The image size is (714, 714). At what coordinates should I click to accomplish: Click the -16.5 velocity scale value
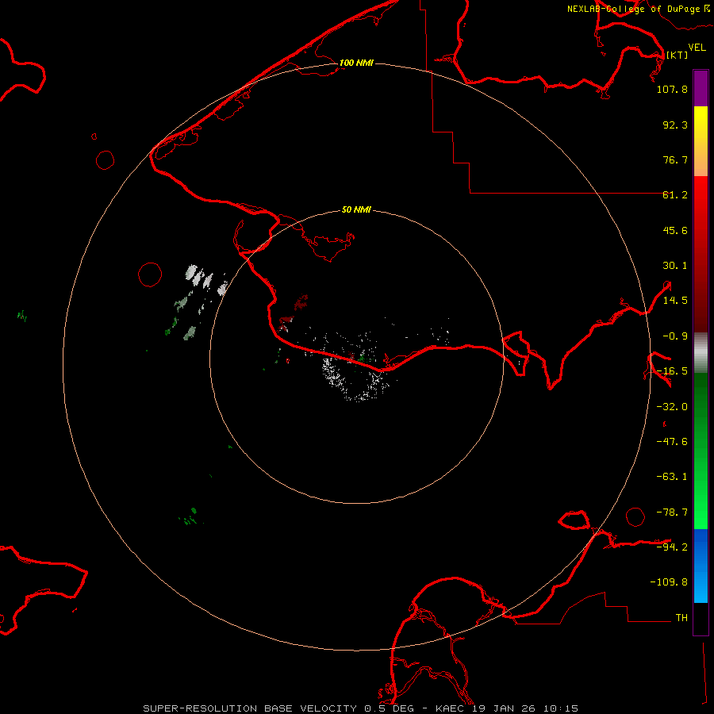click(672, 371)
